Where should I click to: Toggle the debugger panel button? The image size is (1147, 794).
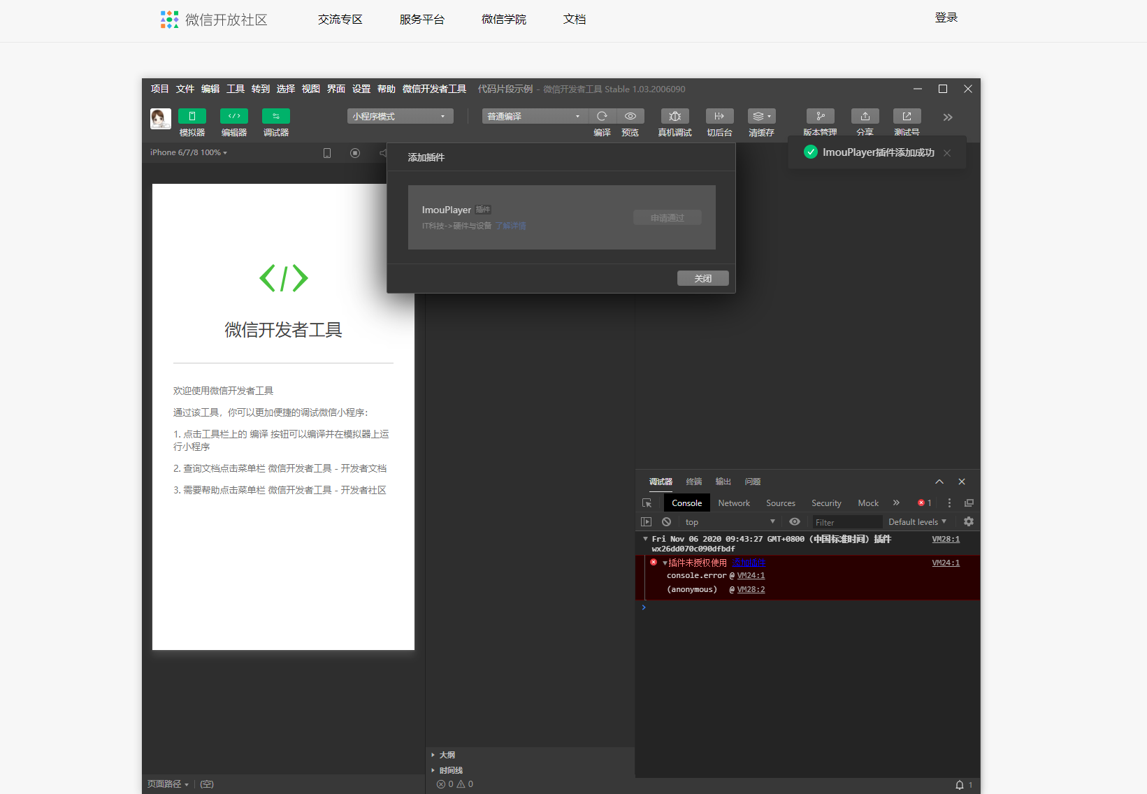276,116
